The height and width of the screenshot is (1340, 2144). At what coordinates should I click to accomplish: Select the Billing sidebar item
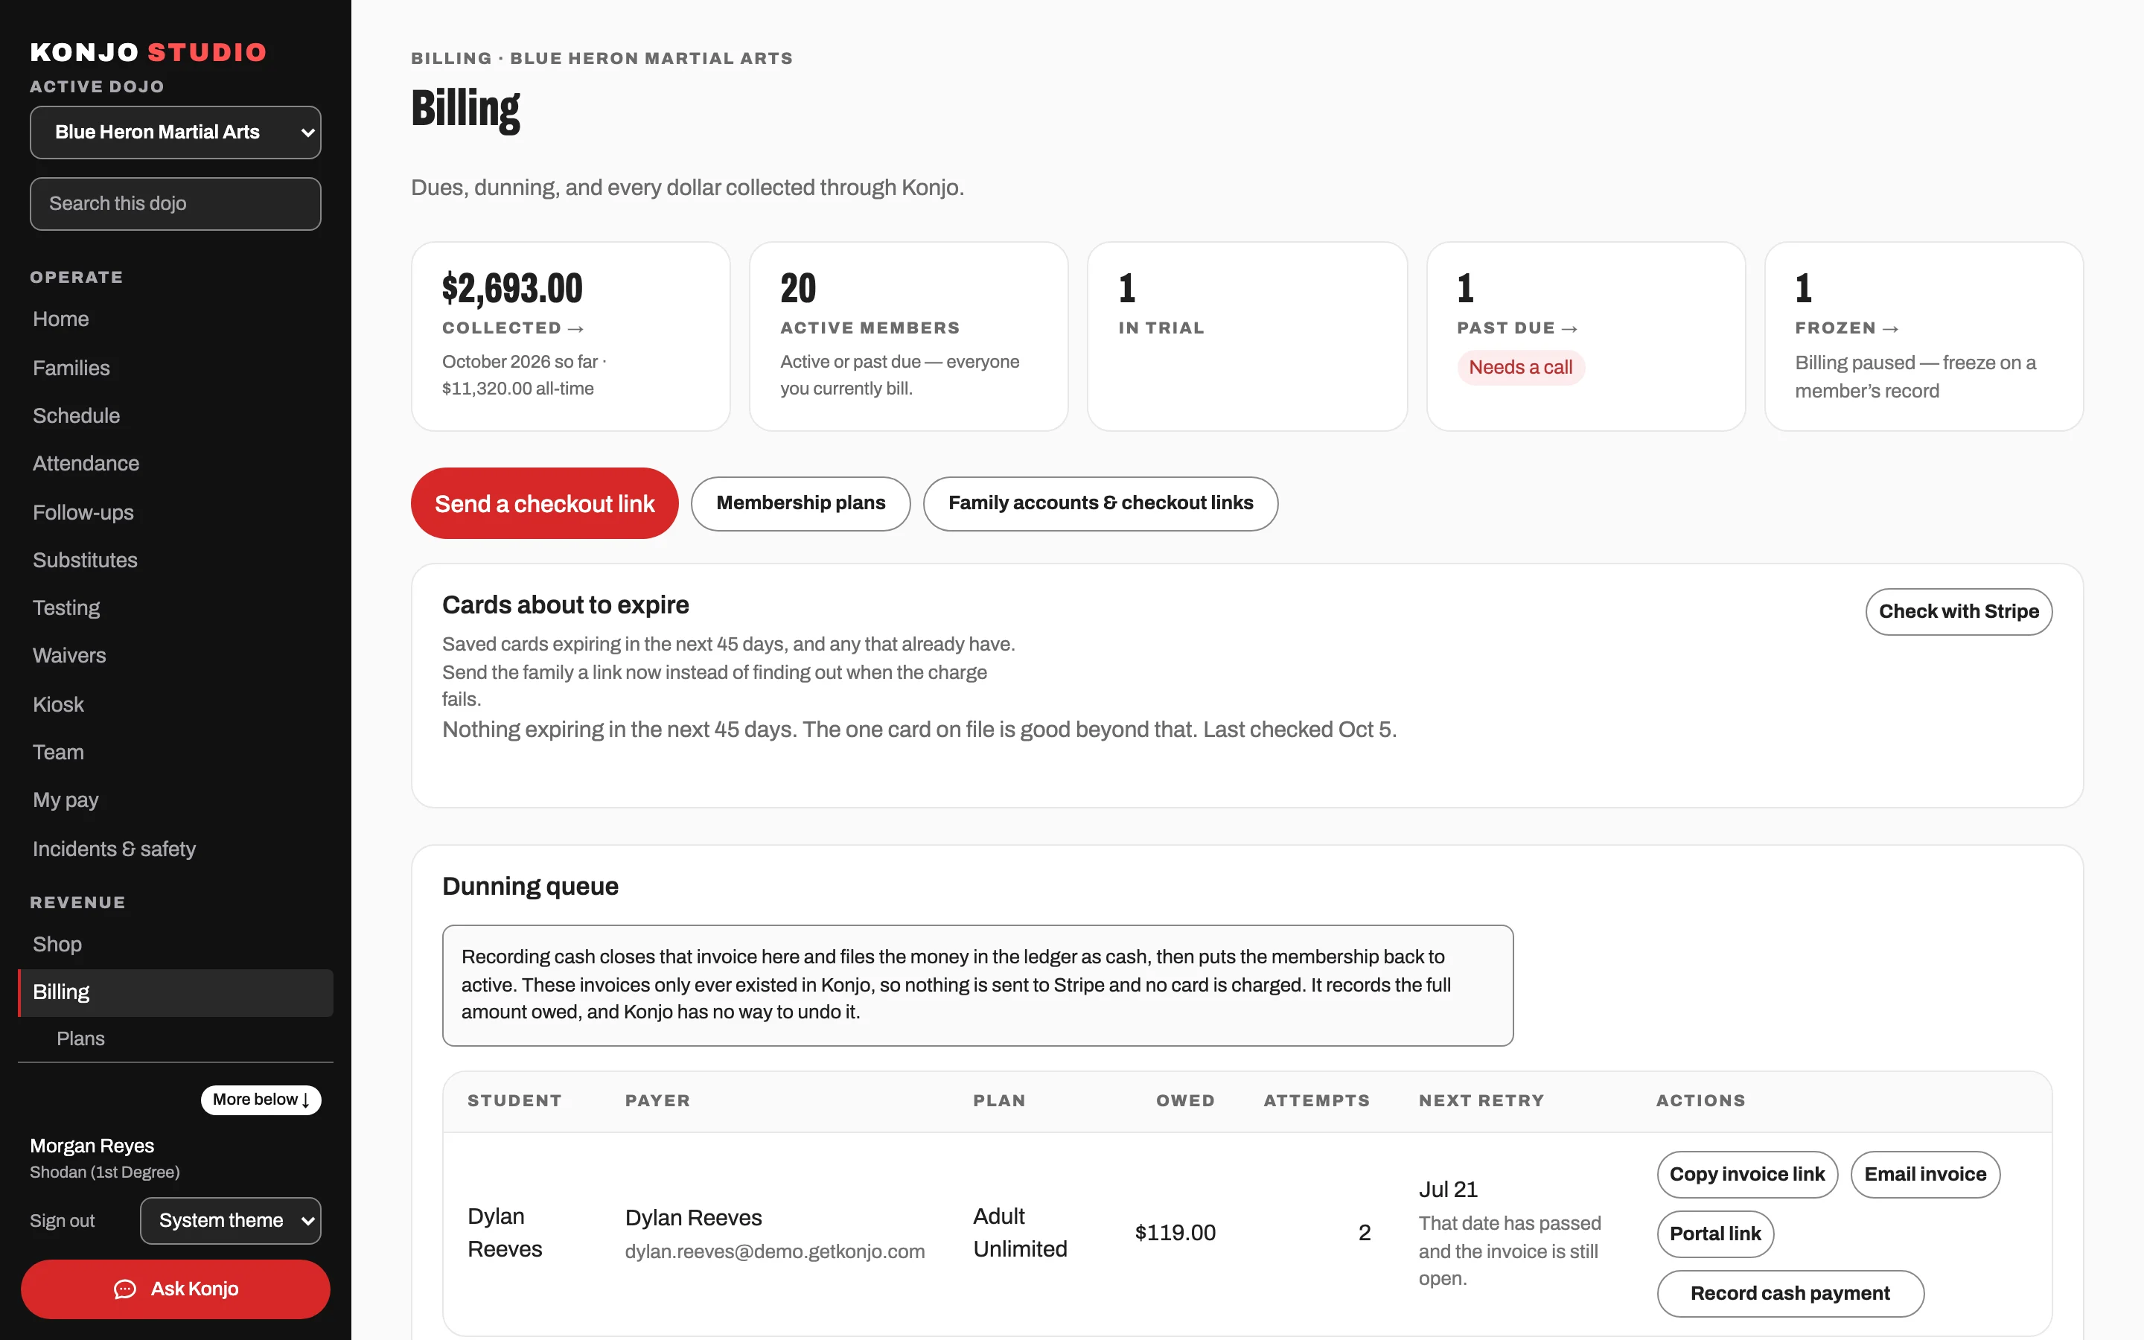point(176,992)
